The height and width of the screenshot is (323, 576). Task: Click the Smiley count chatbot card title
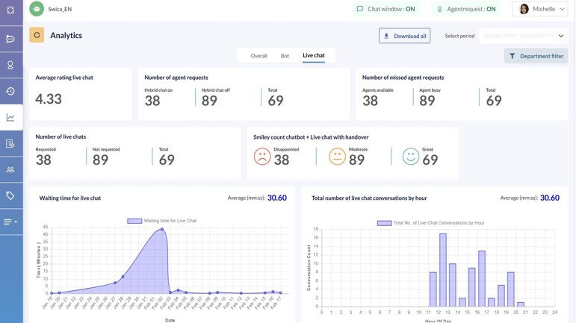311,137
